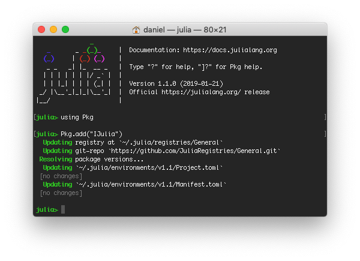Image resolution: width=360 pixels, height=261 pixels.
Task: Click the 'Type "?" for help' line
Action: (196, 67)
